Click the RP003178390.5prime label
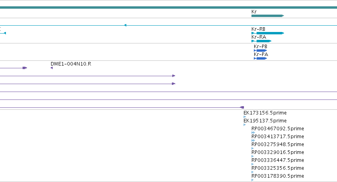This screenshot has height=182, width=337. [278, 176]
